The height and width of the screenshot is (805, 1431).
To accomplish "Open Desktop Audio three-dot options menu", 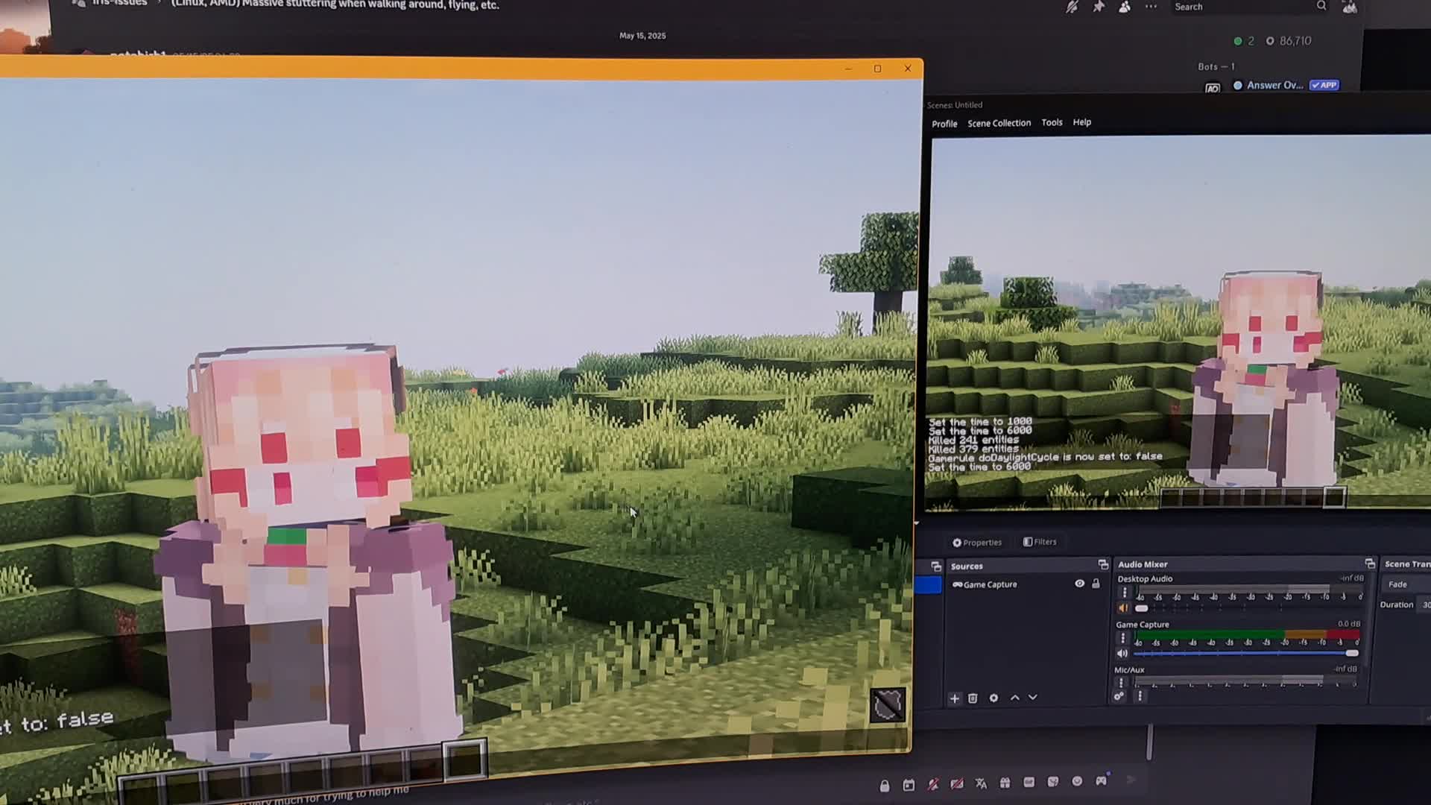I will (1125, 593).
